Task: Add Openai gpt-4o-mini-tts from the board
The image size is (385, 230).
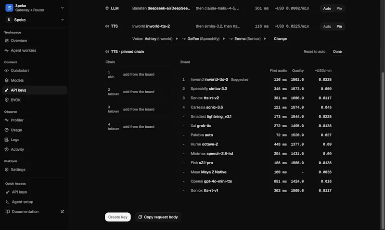Action: click(x=257, y=181)
